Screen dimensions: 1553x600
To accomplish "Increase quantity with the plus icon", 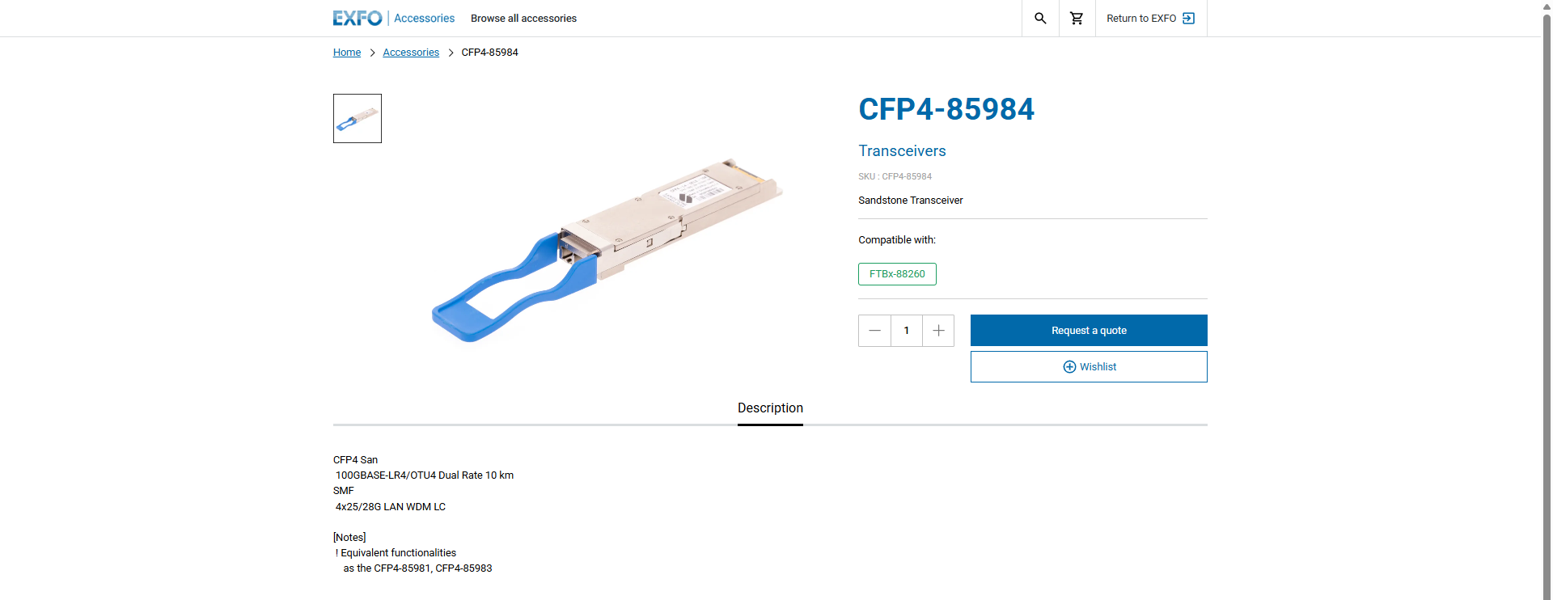I will (938, 331).
